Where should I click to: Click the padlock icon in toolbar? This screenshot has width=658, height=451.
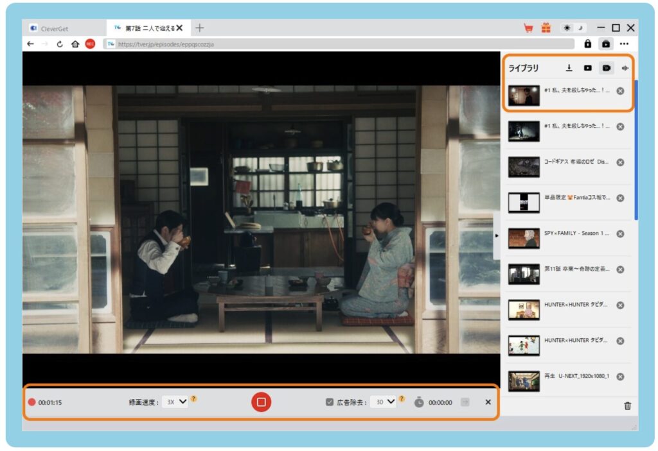(x=587, y=44)
